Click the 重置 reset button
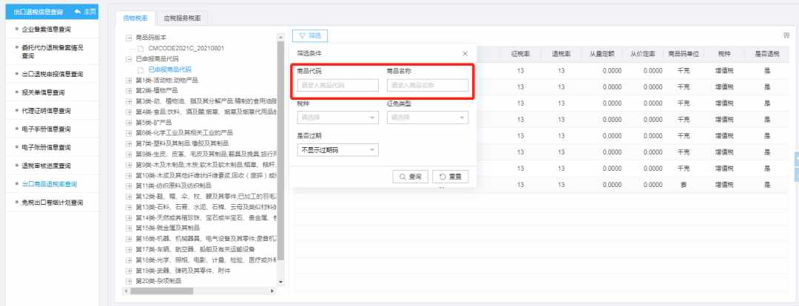The image size is (799, 306). tap(451, 177)
